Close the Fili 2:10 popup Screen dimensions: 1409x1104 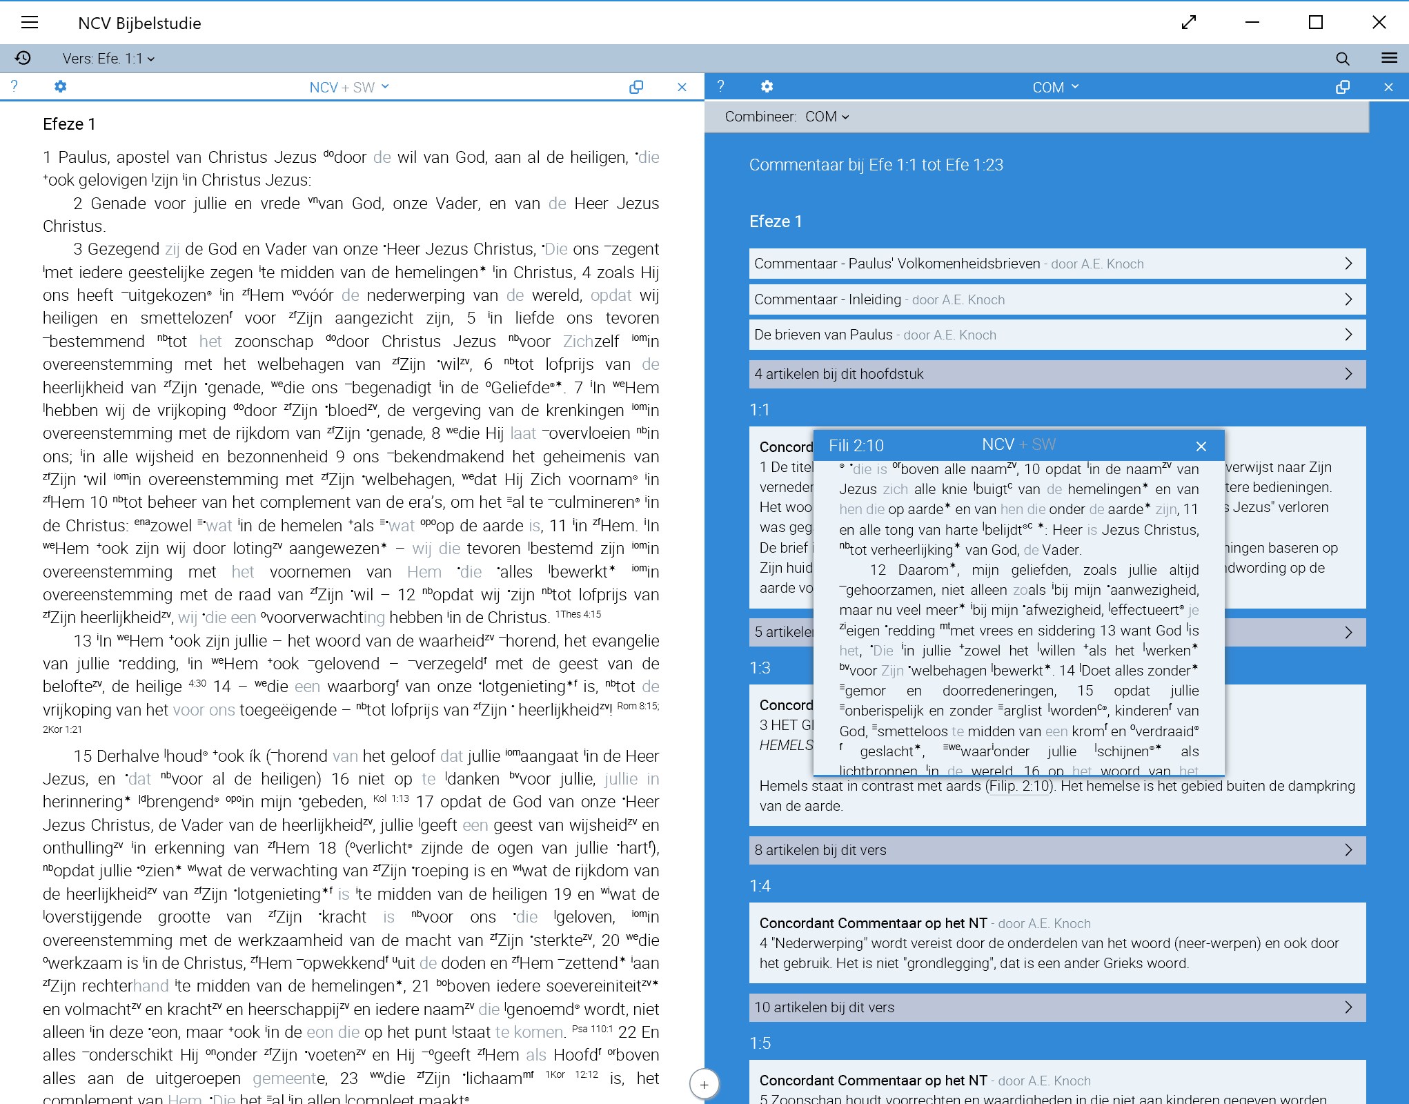pos(1201,446)
